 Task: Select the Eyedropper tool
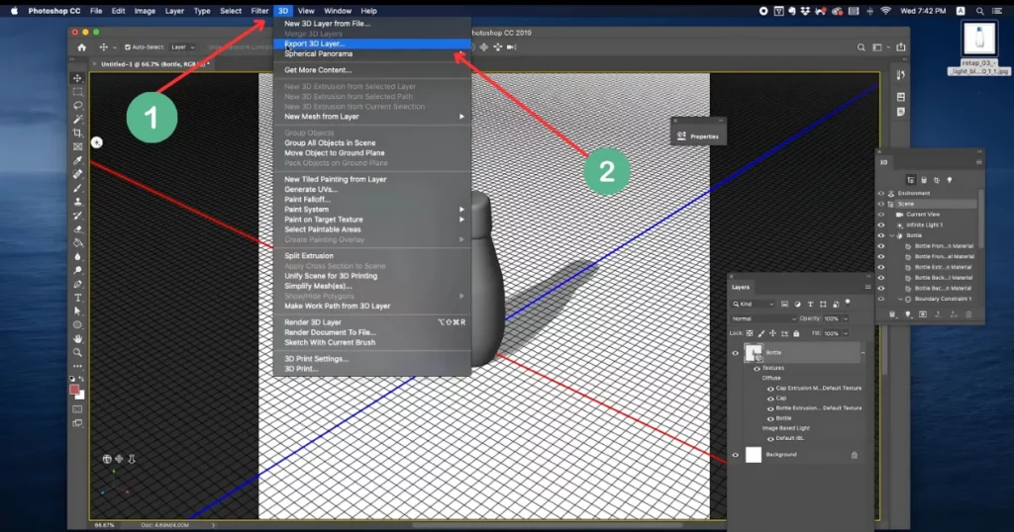(x=77, y=160)
